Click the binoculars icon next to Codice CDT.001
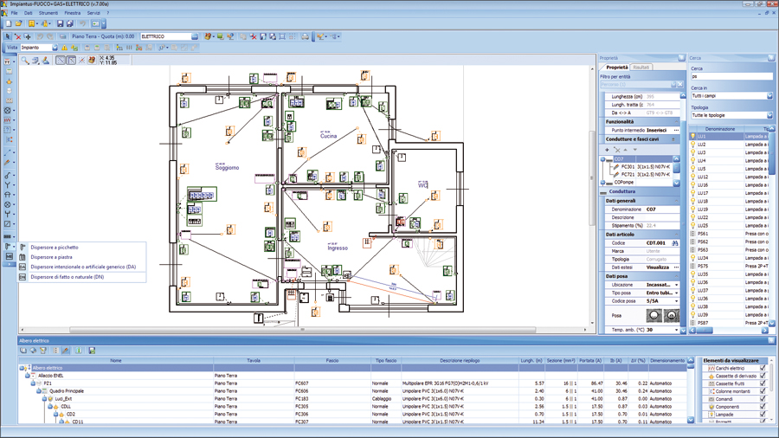 click(x=675, y=243)
